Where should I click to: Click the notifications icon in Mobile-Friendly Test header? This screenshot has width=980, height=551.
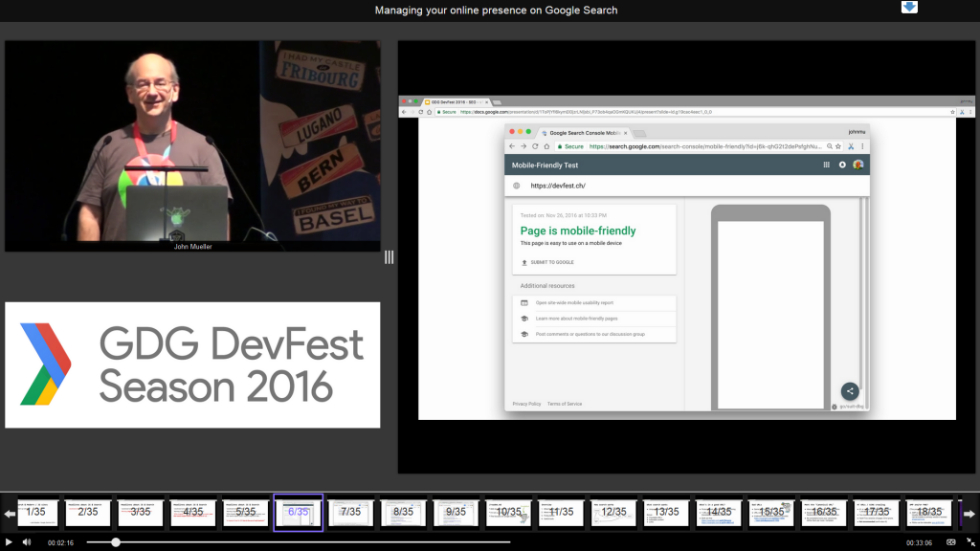click(842, 165)
